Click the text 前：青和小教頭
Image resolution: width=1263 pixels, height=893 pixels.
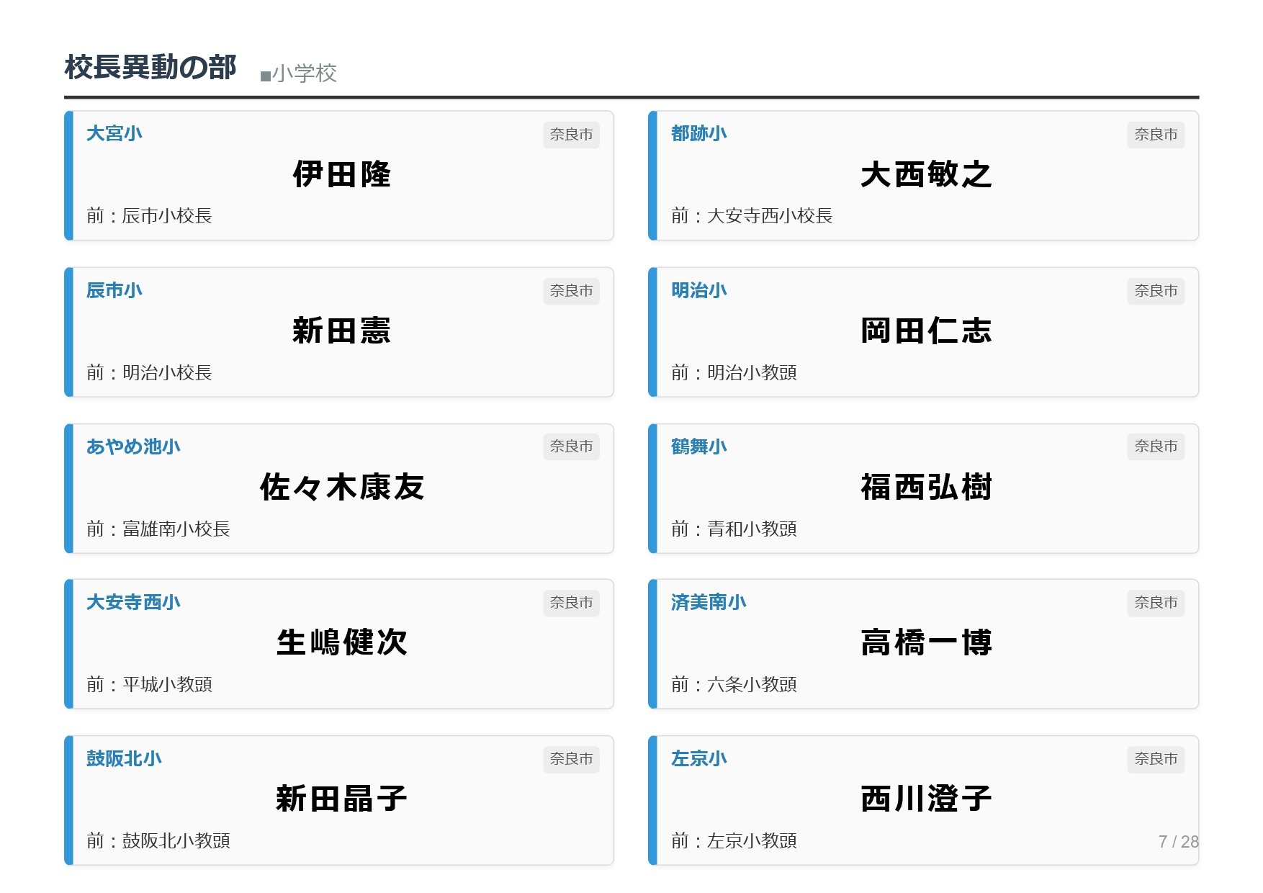tap(734, 529)
